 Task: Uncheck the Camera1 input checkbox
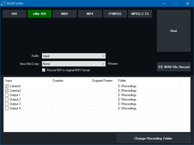7,86
